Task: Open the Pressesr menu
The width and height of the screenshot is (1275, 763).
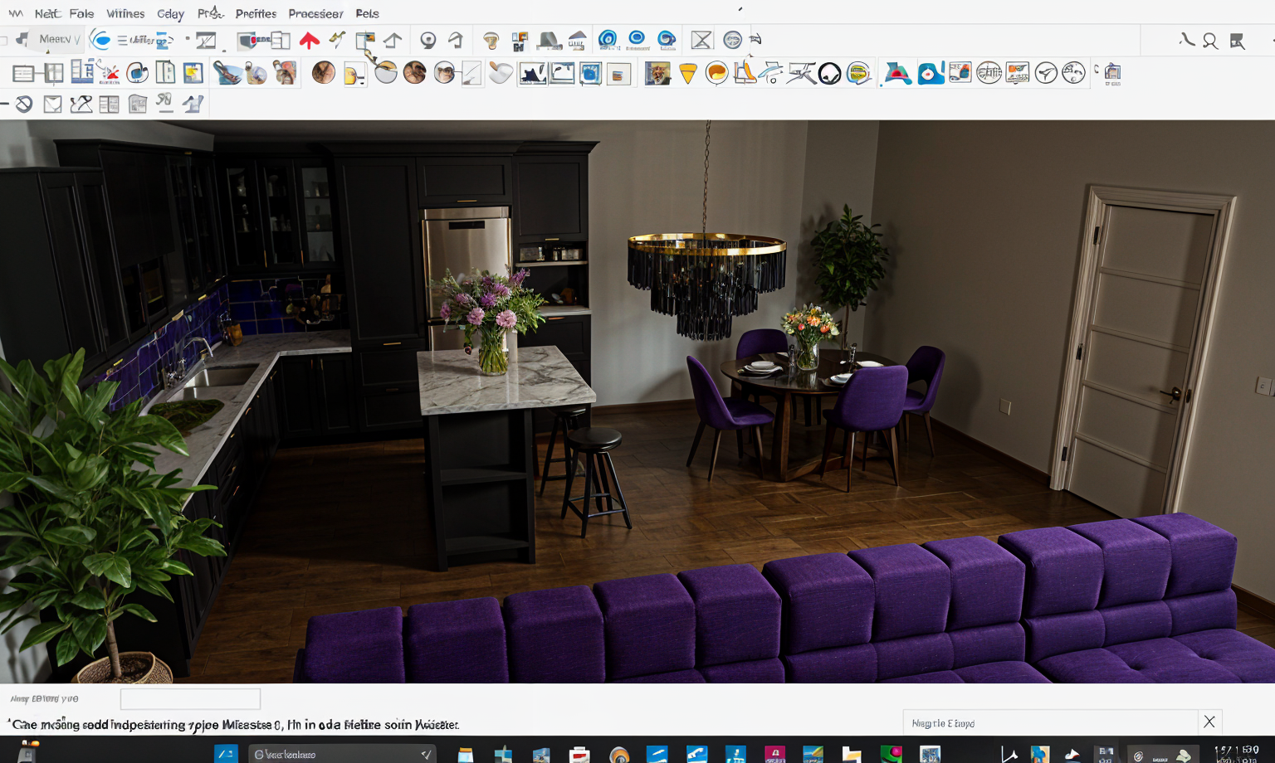Action: click(315, 13)
